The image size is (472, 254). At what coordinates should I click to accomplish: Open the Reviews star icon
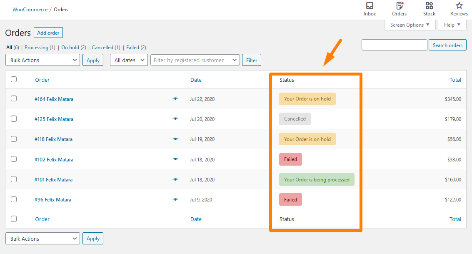pyautogui.click(x=459, y=9)
